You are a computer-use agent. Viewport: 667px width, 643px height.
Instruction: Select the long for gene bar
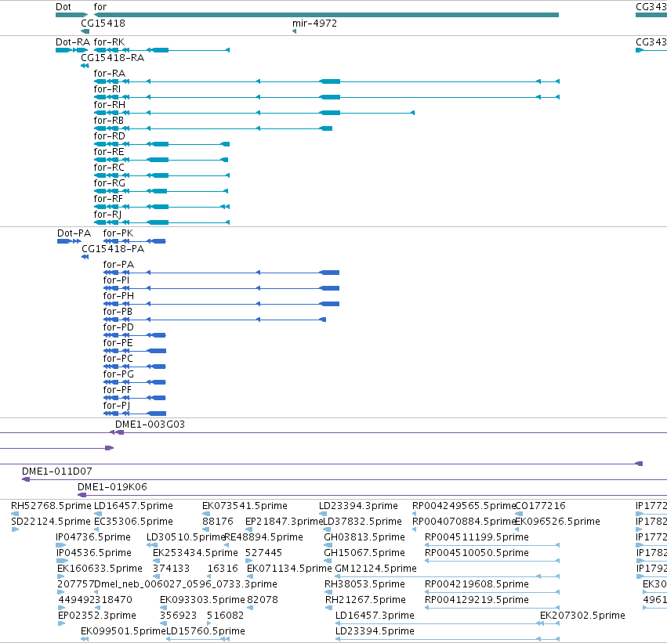pos(326,15)
